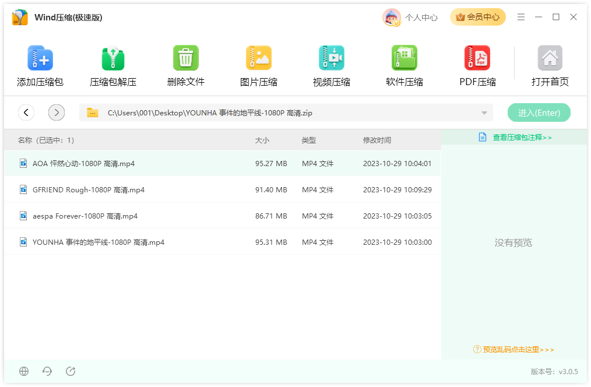Viewport: 591px width, 387px height.
Task: Expand the path history dropdown arrow
Action: (484, 112)
